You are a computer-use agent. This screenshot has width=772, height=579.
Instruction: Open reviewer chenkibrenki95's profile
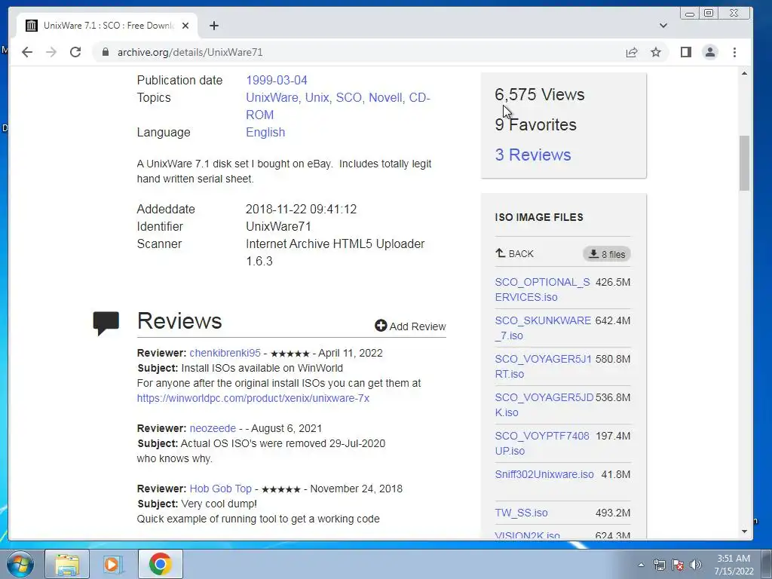point(225,353)
